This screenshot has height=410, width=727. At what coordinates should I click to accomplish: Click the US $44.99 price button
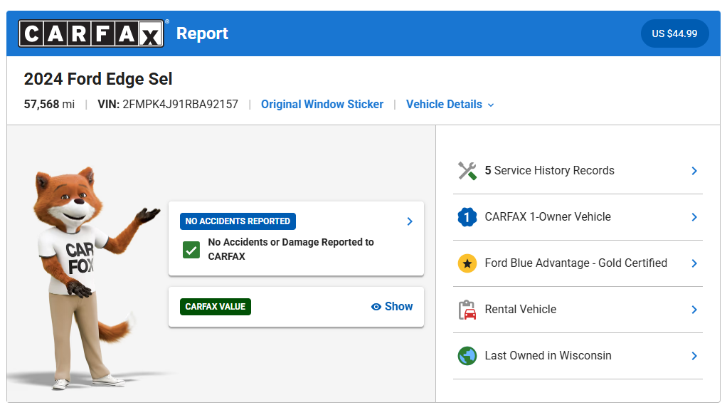(674, 33)
